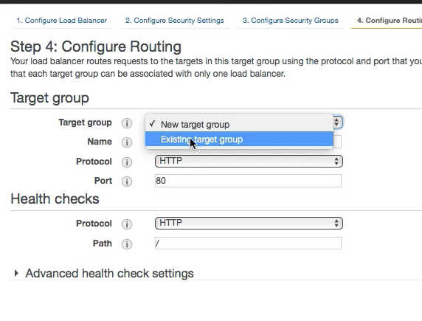Click info icon next to Path

(127, 244)
